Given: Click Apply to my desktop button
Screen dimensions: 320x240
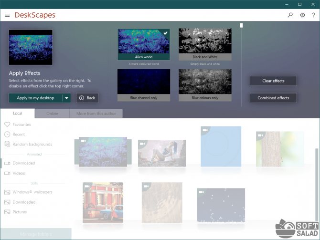Looking at the screenshot, I should click(x=35, y=98).
